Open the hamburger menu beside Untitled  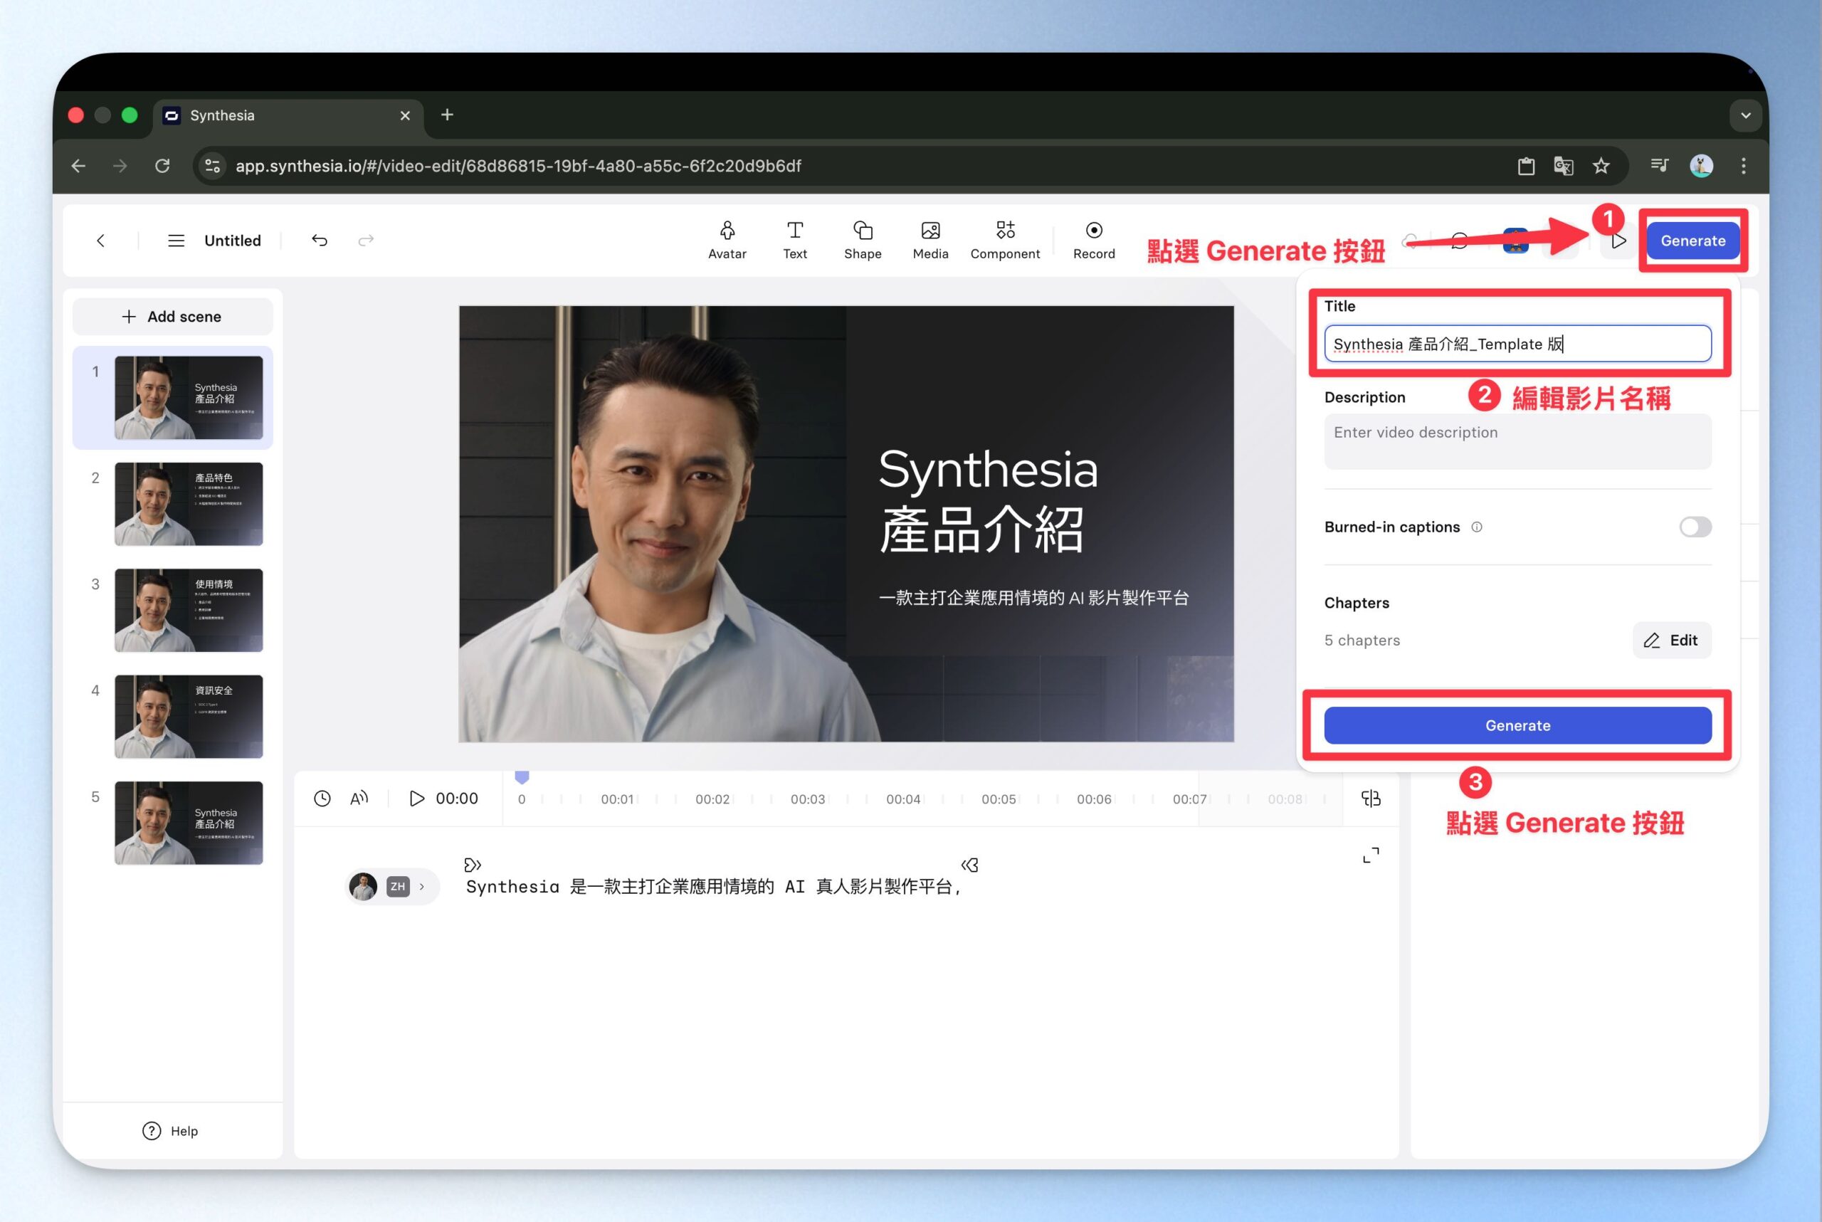tap(176, 240)
